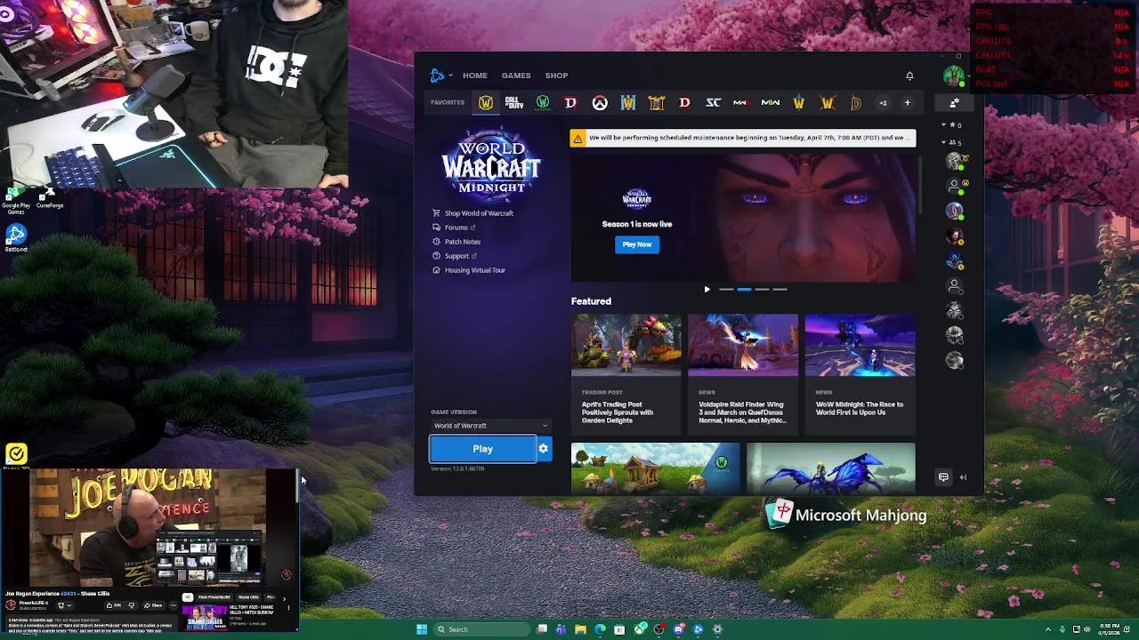The width and height of the screenshot is (1139, 640).
Task: Open the profile avatar menu
Action: click(x=953, y=76)
